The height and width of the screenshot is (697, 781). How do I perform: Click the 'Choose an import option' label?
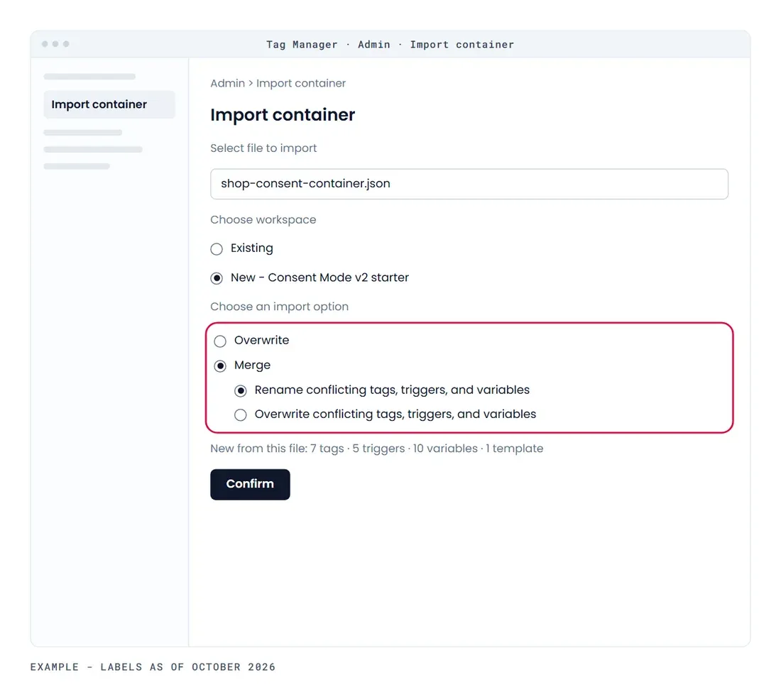[280, 307]
